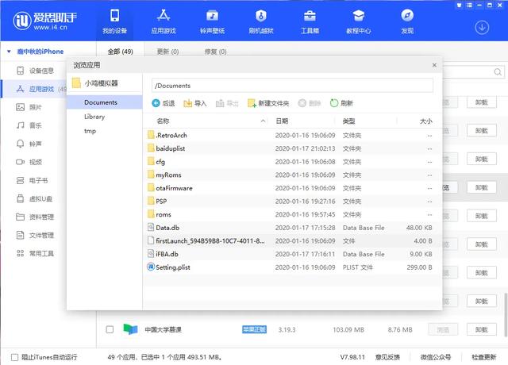Select 电子书 in the sidebar
The width and height of the screenshot is (508, 365).
pyautogui.click(x=32, y=180)
